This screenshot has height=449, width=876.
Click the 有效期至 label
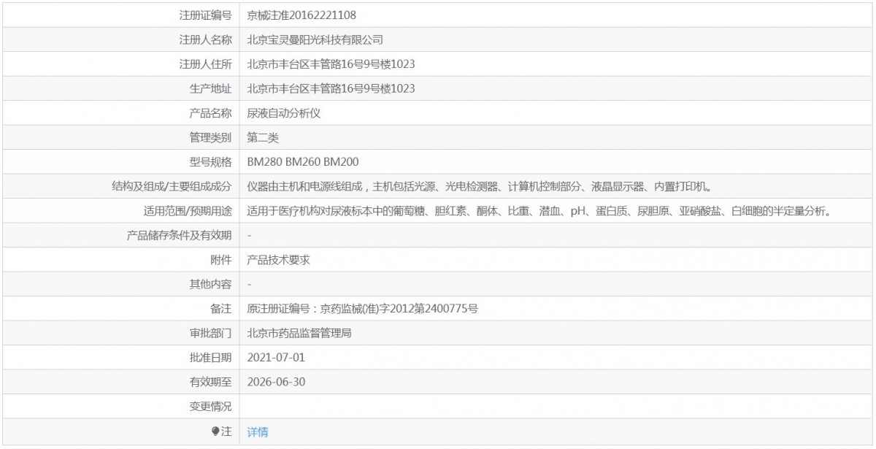click(211, 382)
